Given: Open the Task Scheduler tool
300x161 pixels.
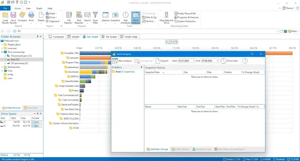Looking at the screenshot, I should coord(126,18).
